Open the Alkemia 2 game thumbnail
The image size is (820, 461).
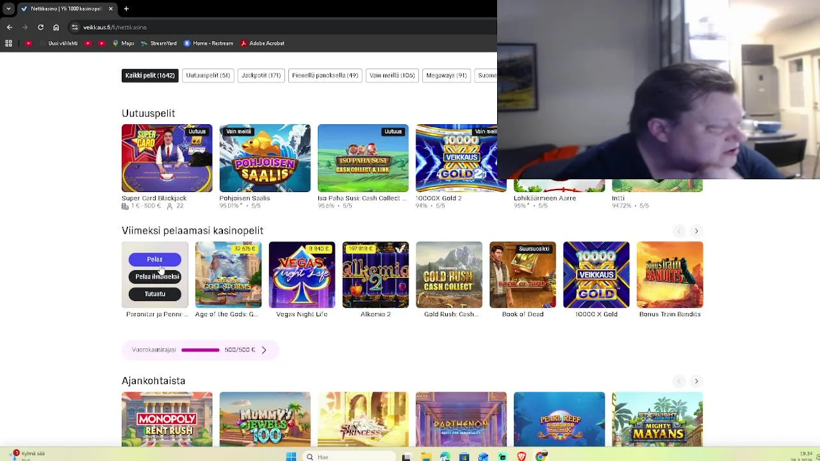coord(375,275)
